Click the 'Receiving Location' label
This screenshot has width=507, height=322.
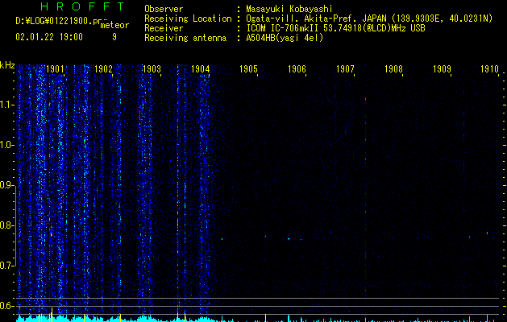point(188,19)
